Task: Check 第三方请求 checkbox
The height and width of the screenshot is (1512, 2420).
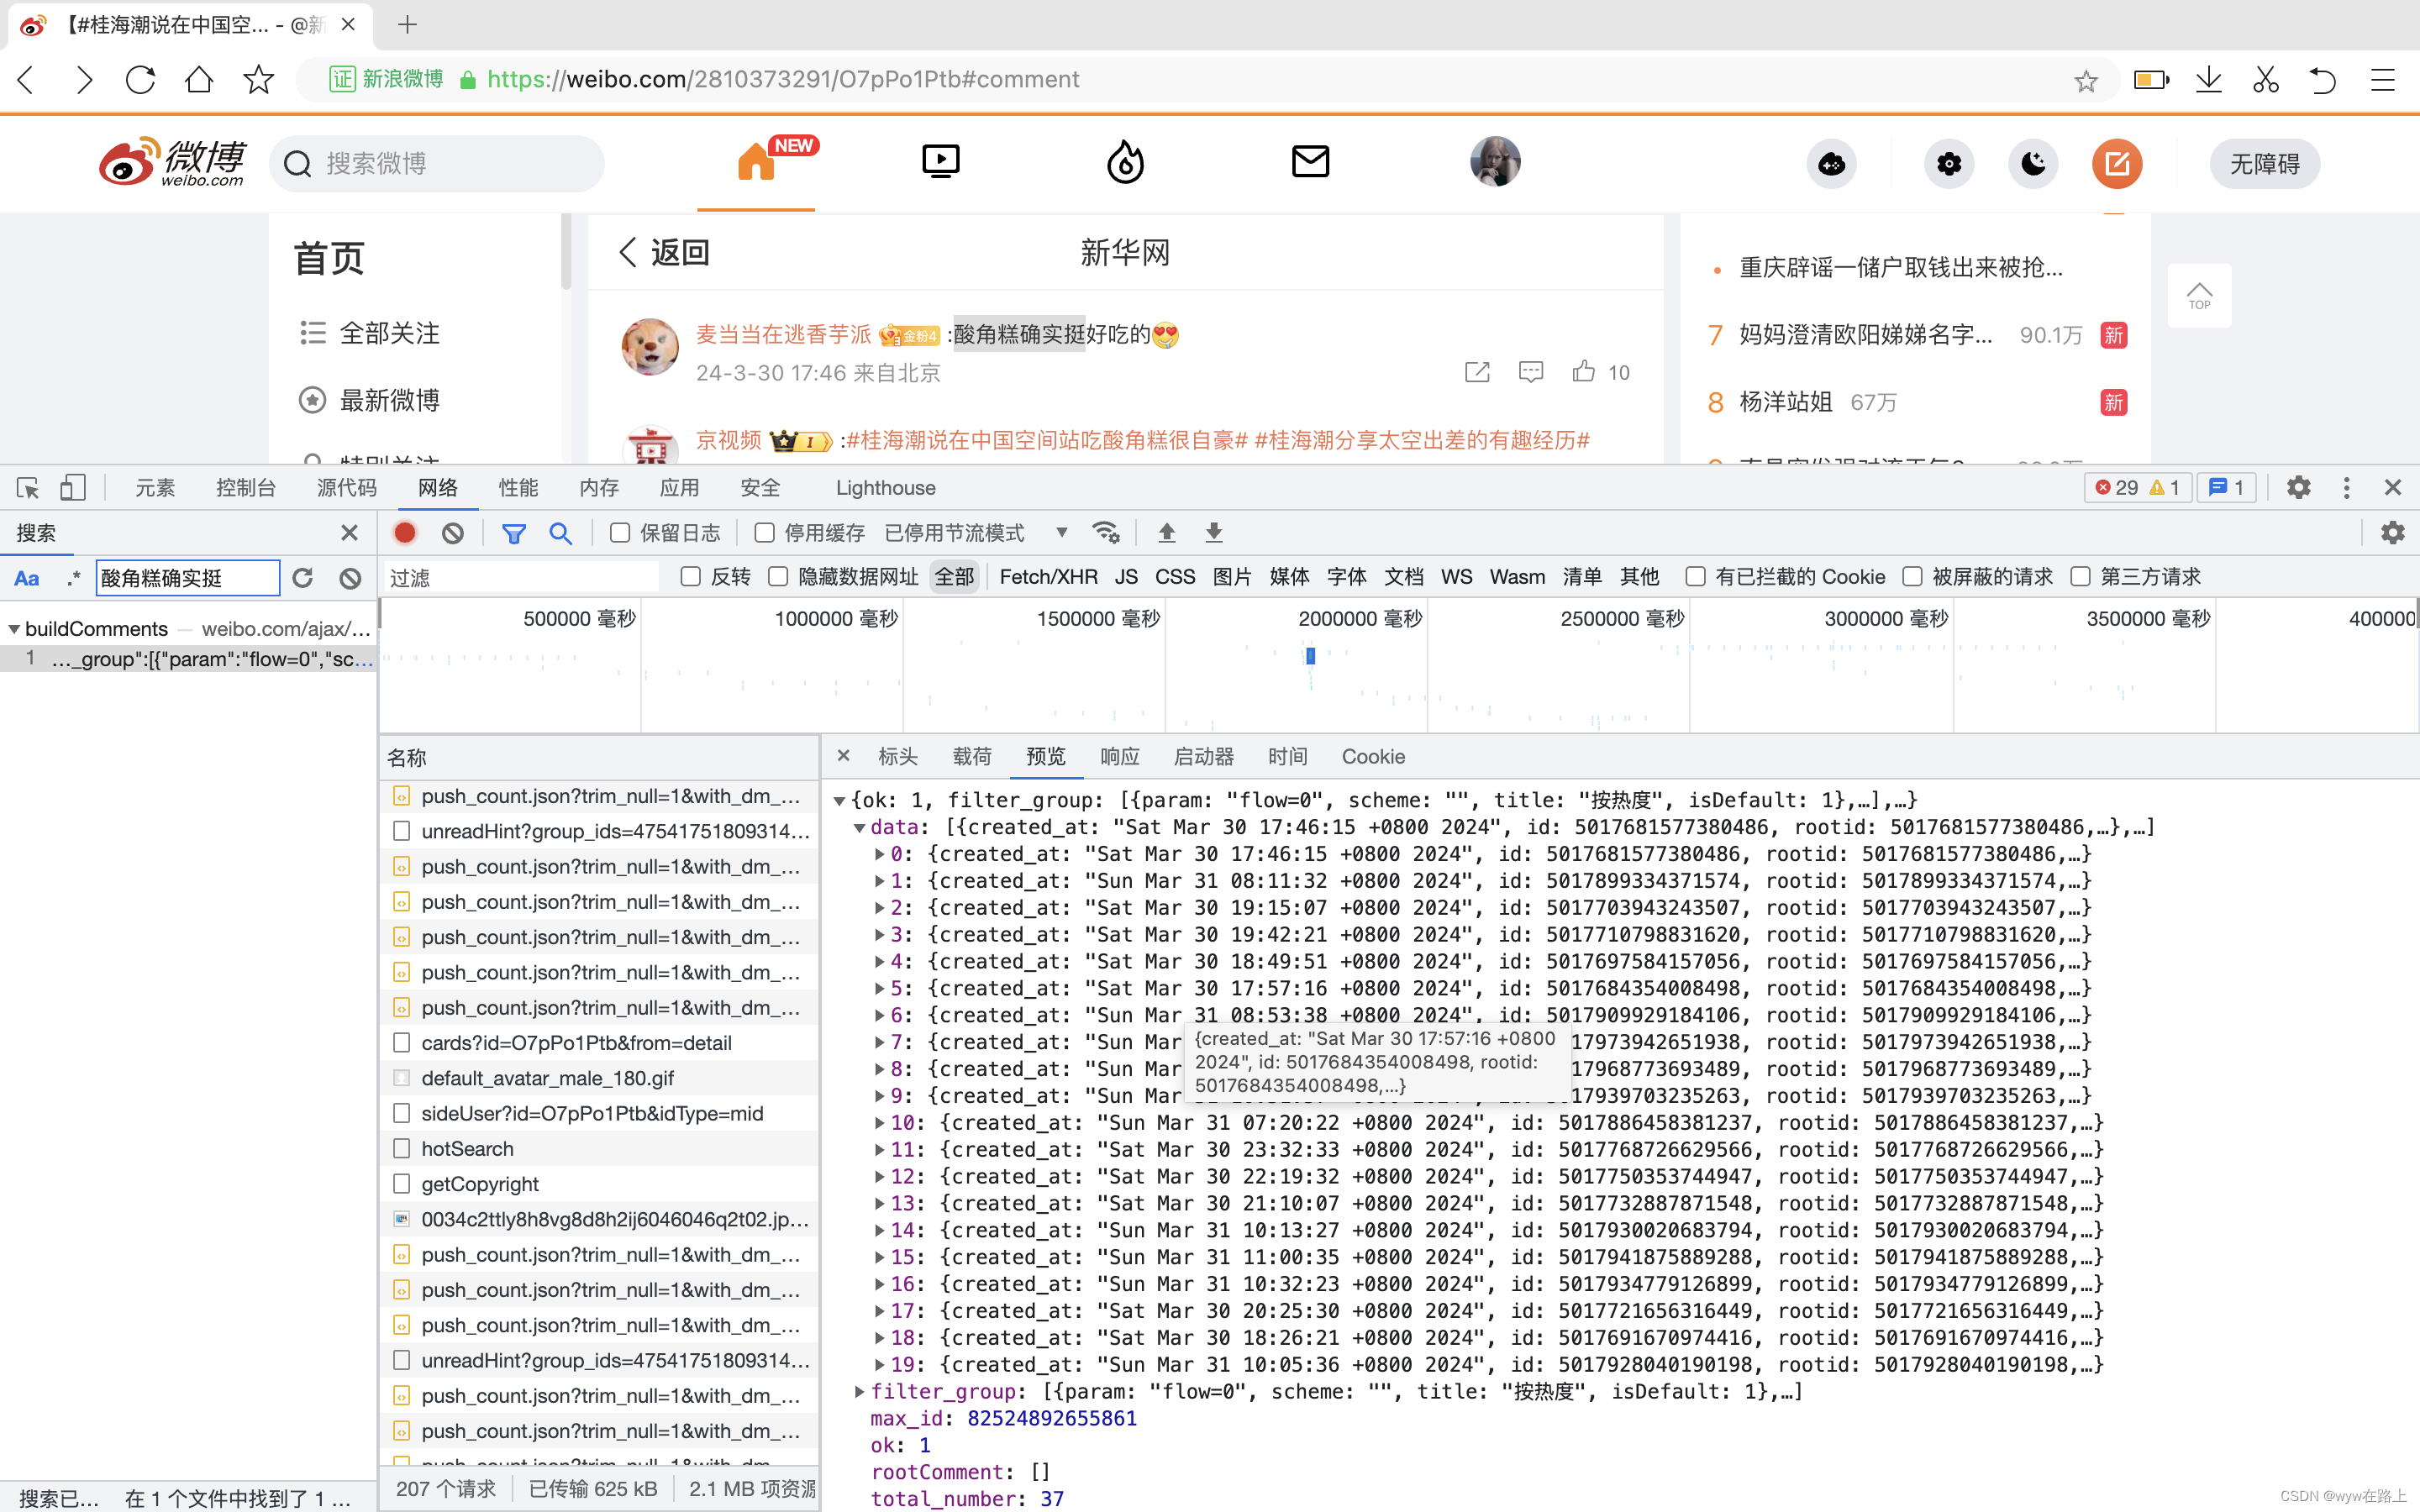Action: 2080,577
